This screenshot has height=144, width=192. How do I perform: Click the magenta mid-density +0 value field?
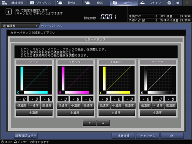[x=75, y=99]
